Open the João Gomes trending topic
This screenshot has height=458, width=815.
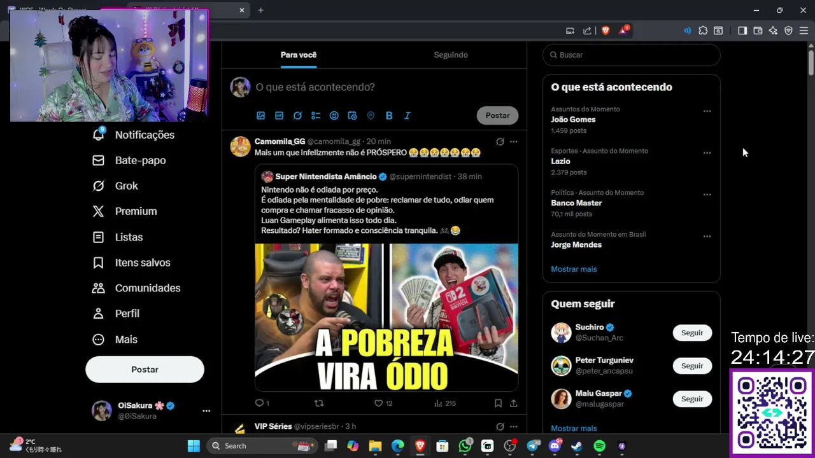573,120
